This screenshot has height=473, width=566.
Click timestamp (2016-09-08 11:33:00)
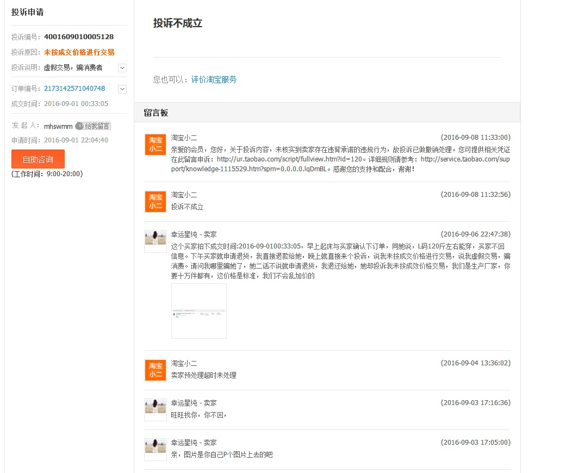476,138
